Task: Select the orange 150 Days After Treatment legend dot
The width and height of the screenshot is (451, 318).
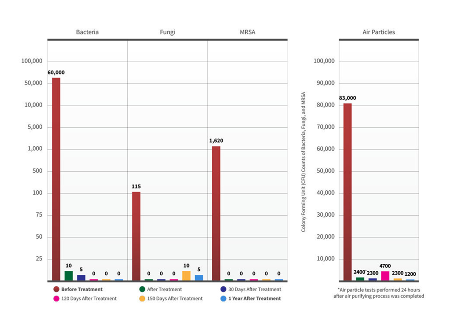Action: coord(142,299)
